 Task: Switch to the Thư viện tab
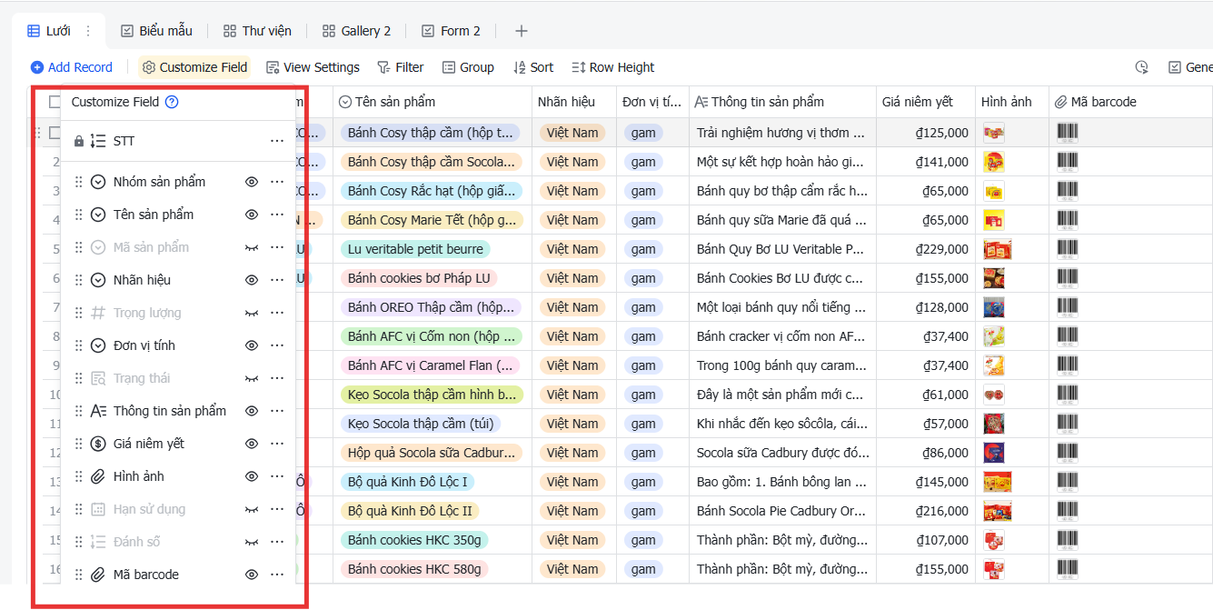257,31
